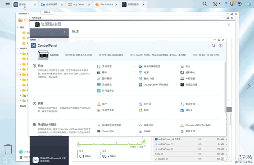
Task: Click the ControlPanel vertical scrollbar
Action: coord(225,87)
